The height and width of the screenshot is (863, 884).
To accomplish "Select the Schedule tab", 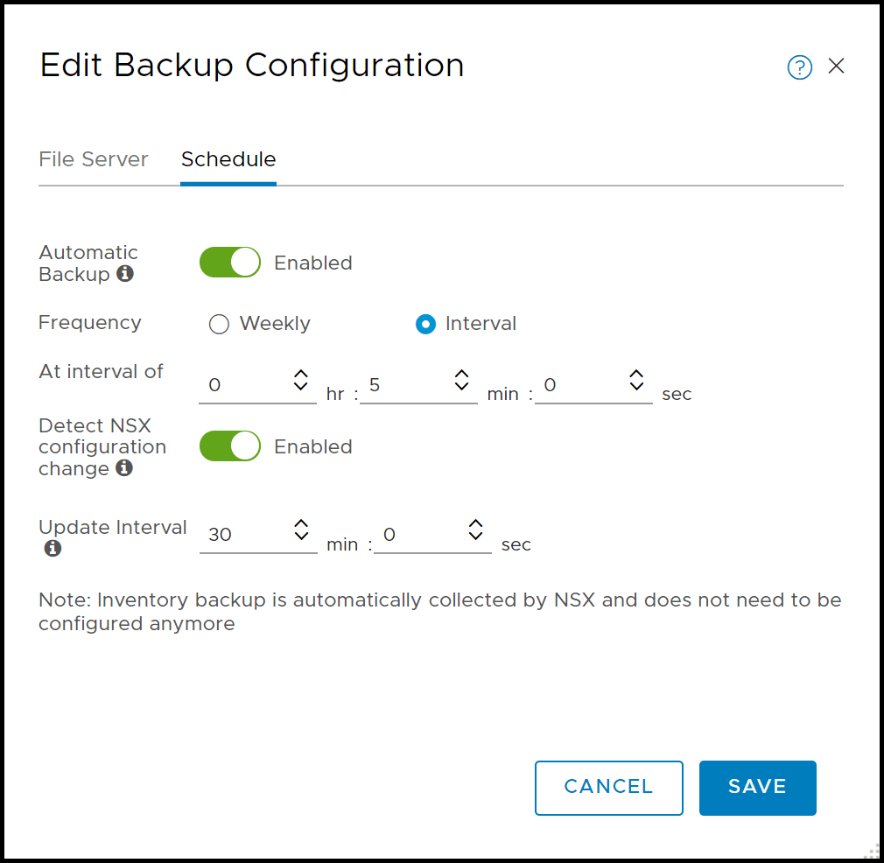I will pyautogui.click(x=228, y=159).
